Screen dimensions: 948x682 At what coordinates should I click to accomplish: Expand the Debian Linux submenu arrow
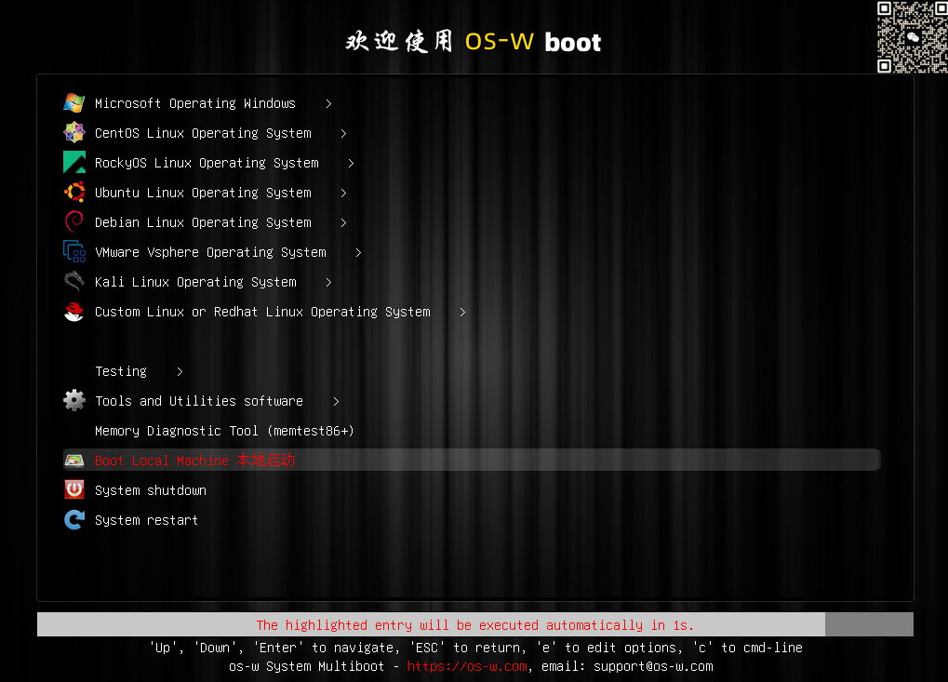click(343, 222)
